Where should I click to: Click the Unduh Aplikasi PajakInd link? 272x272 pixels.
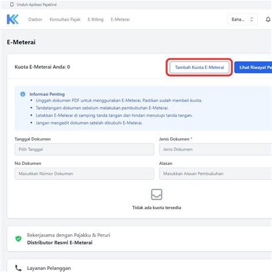coord(37,5)
